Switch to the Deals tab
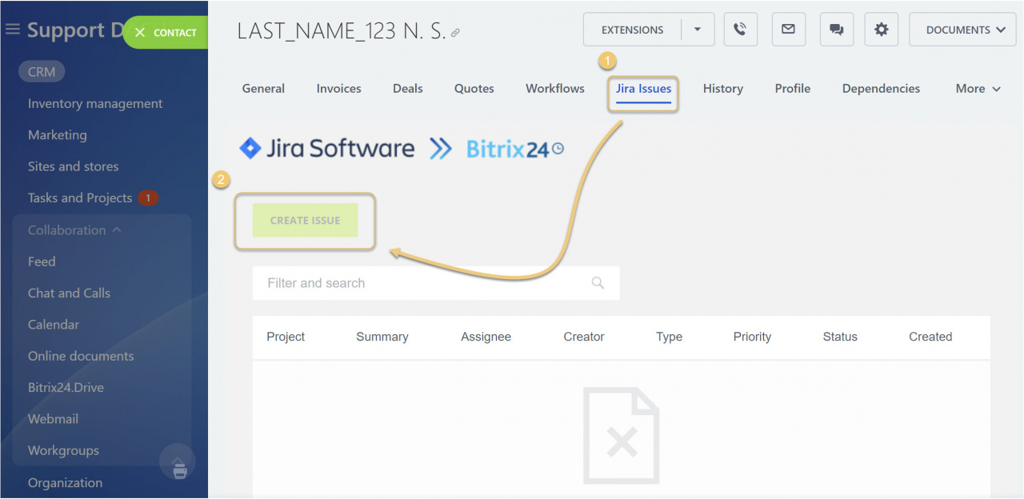This screenshot has width=1024, height=499. point(408,89)
